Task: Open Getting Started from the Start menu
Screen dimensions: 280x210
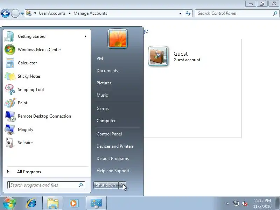Action: point(47,36)
